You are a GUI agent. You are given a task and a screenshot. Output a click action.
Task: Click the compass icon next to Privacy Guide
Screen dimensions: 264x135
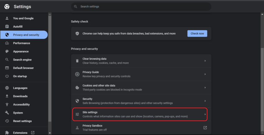[x=77, y=74]
